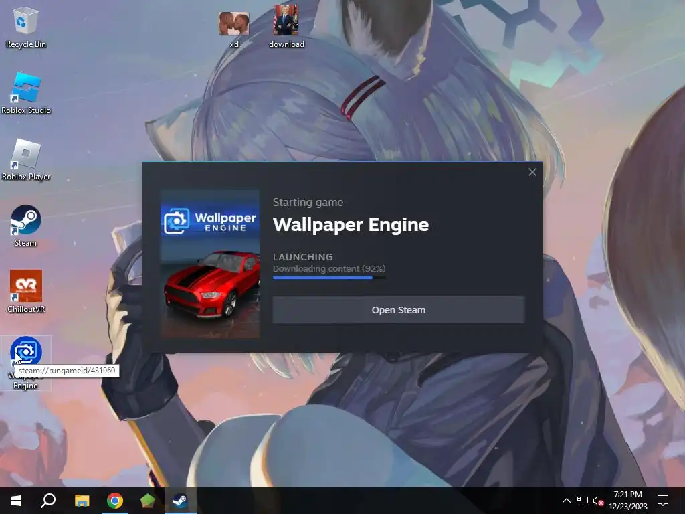Select the Roblox Studio desktop shortcut

pos(26,93)
